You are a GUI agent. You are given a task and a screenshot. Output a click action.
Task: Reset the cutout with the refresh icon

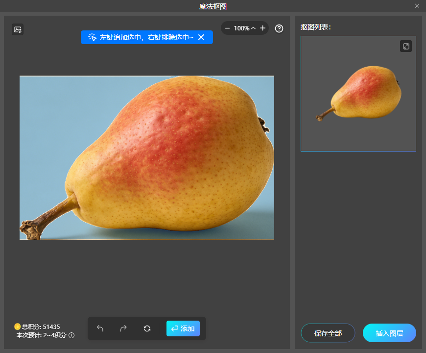coord(147,328)
